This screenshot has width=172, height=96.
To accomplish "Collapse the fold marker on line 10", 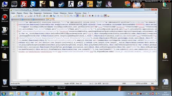I will pyautogui.click(x=17, y=43).
